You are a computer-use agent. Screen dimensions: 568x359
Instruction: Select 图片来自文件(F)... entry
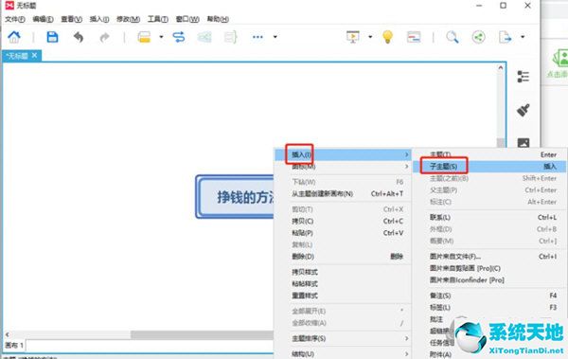point(489,257)
